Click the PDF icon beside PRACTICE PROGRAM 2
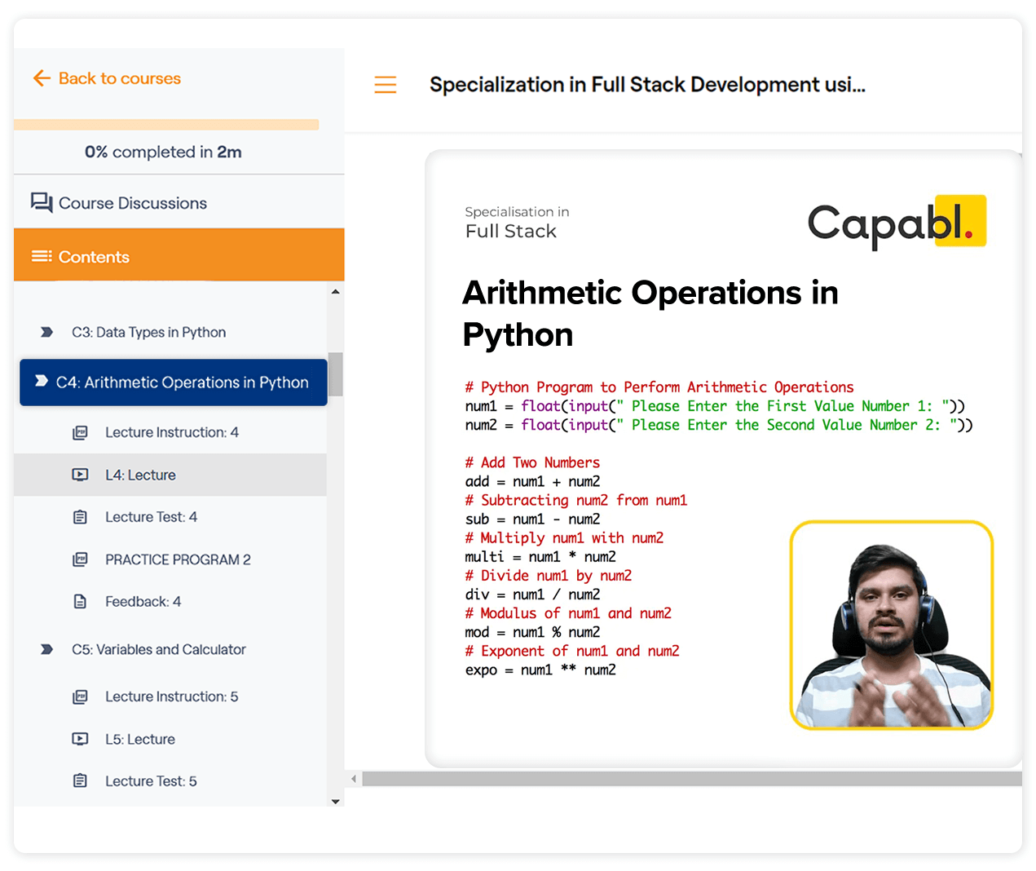 point(80,559)
